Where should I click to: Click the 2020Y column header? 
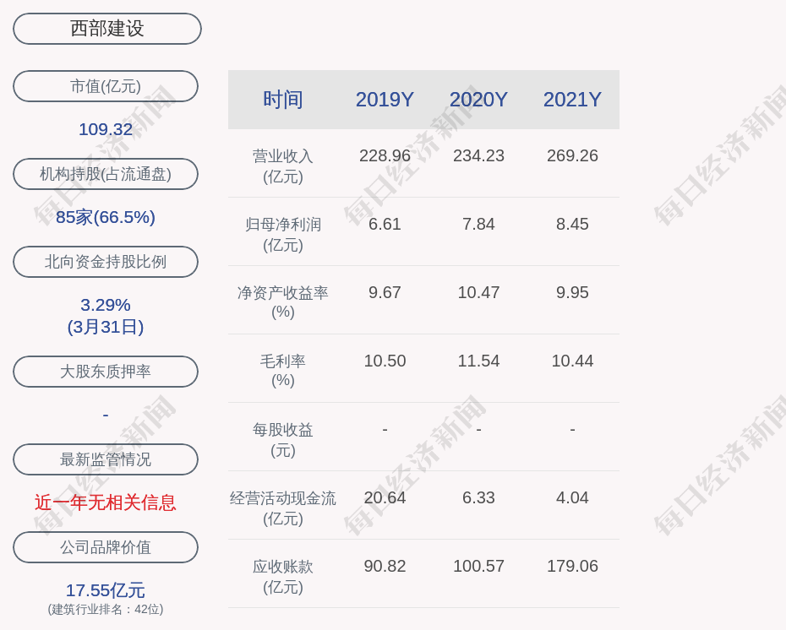pyautogui.click(x=478, y=100)
